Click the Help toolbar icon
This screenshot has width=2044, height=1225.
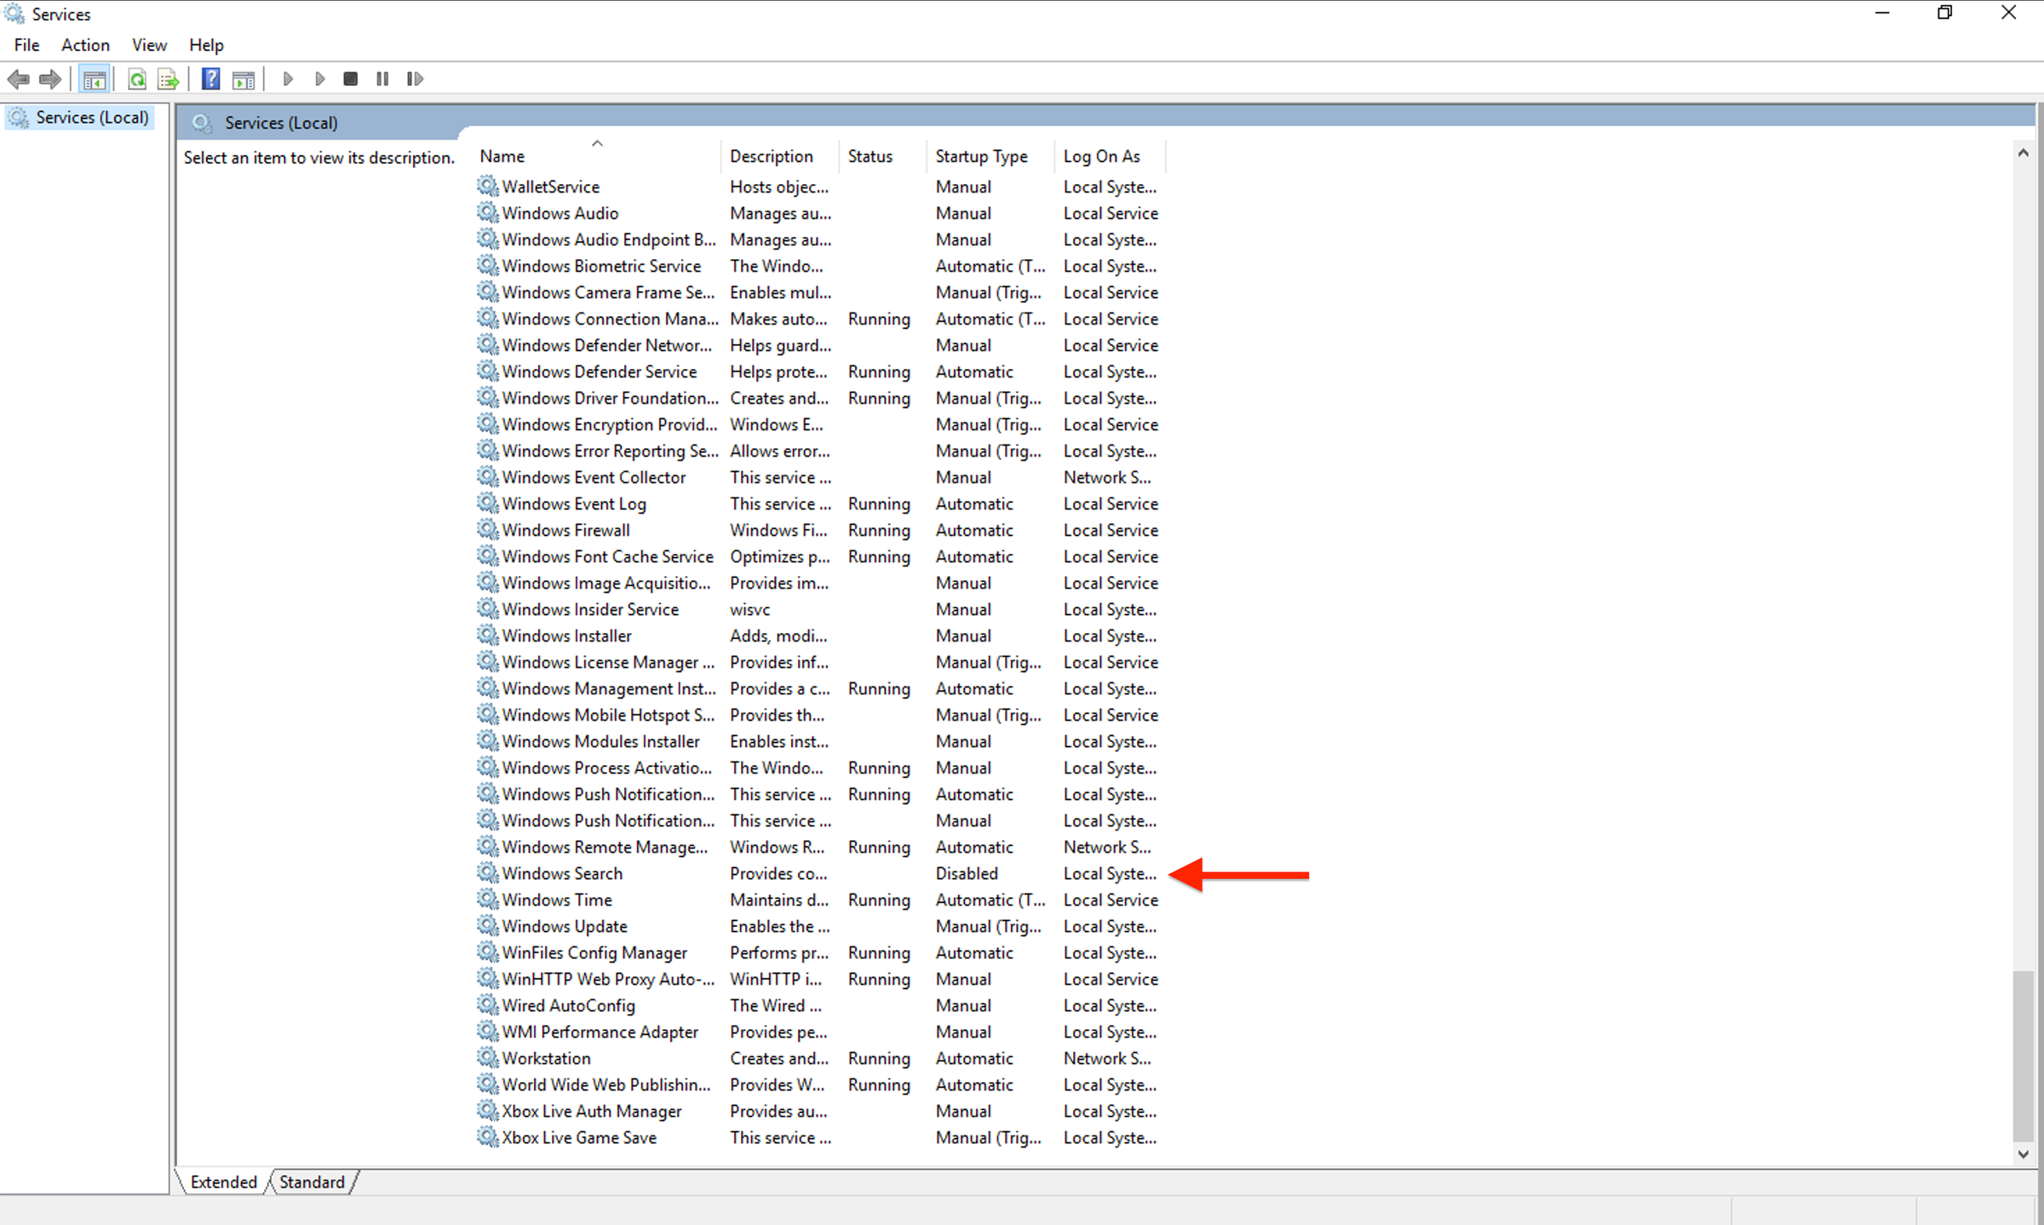pyautogui.click(x=210, y=78)
